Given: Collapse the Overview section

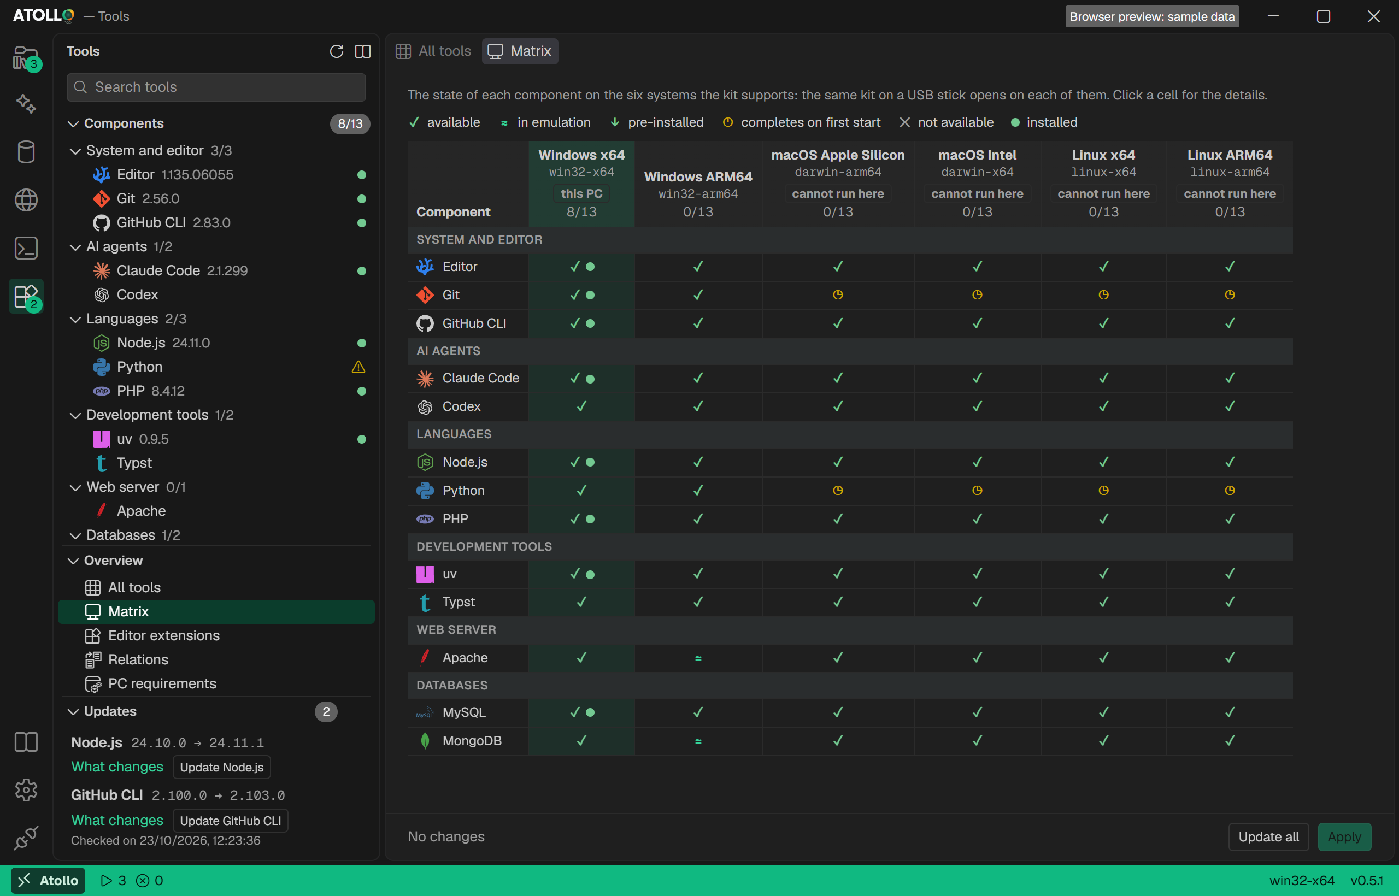Looking at the screenshot, I should (73, 561).
